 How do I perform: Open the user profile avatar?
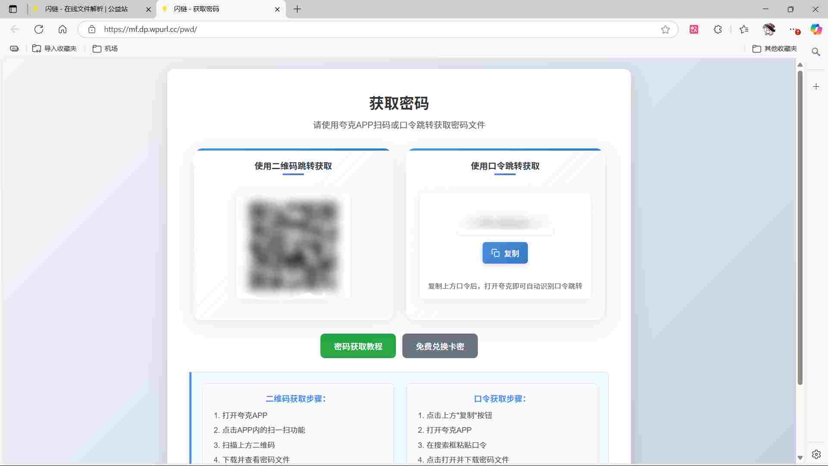(769, 29)
